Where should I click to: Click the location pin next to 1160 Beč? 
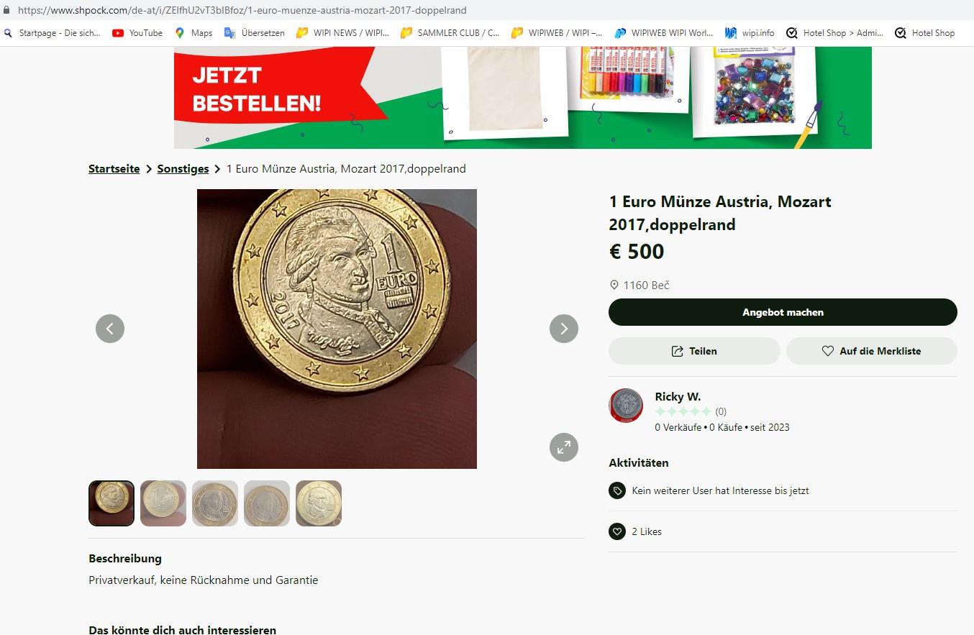pyautogui.click(x=614, y=285)
